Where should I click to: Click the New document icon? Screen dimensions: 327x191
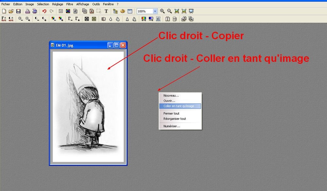point(4,11)
